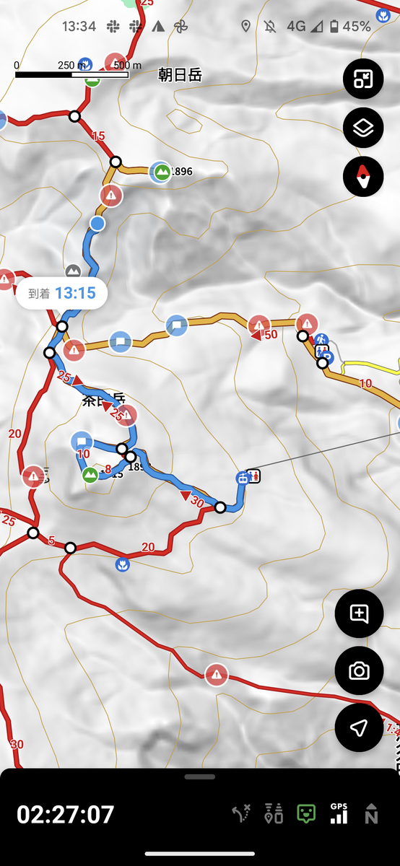Center map on current location arrow

(x=359, y=727)
